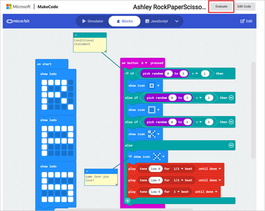The image size is (265, 211).
Task: Click the workspace vertical scrollbar
Action: tap(253, 110)
